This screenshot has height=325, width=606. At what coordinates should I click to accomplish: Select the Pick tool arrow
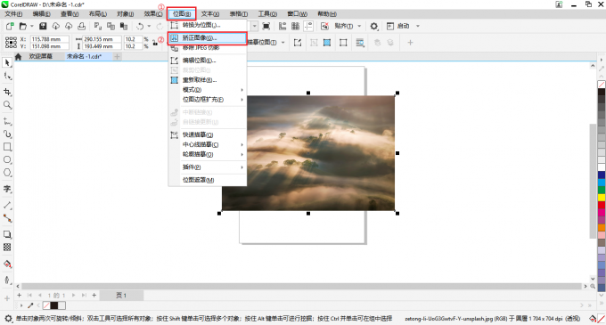pos(7,63)
